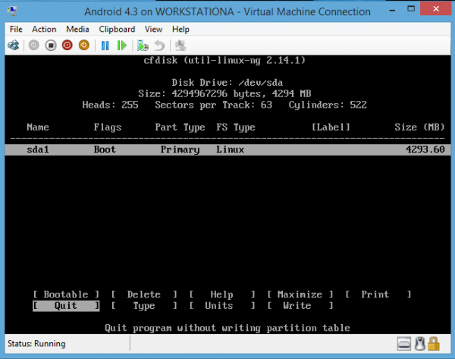
Task: Click the Turn Off (stop) toolbar icon
Action: 51,46
